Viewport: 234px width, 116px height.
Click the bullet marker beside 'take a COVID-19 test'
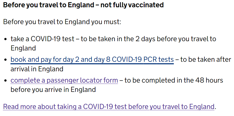coord(6,39)
